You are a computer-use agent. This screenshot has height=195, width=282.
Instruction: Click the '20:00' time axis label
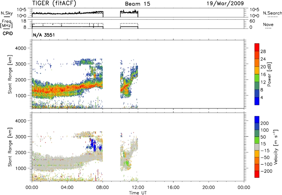pos(209,188)
